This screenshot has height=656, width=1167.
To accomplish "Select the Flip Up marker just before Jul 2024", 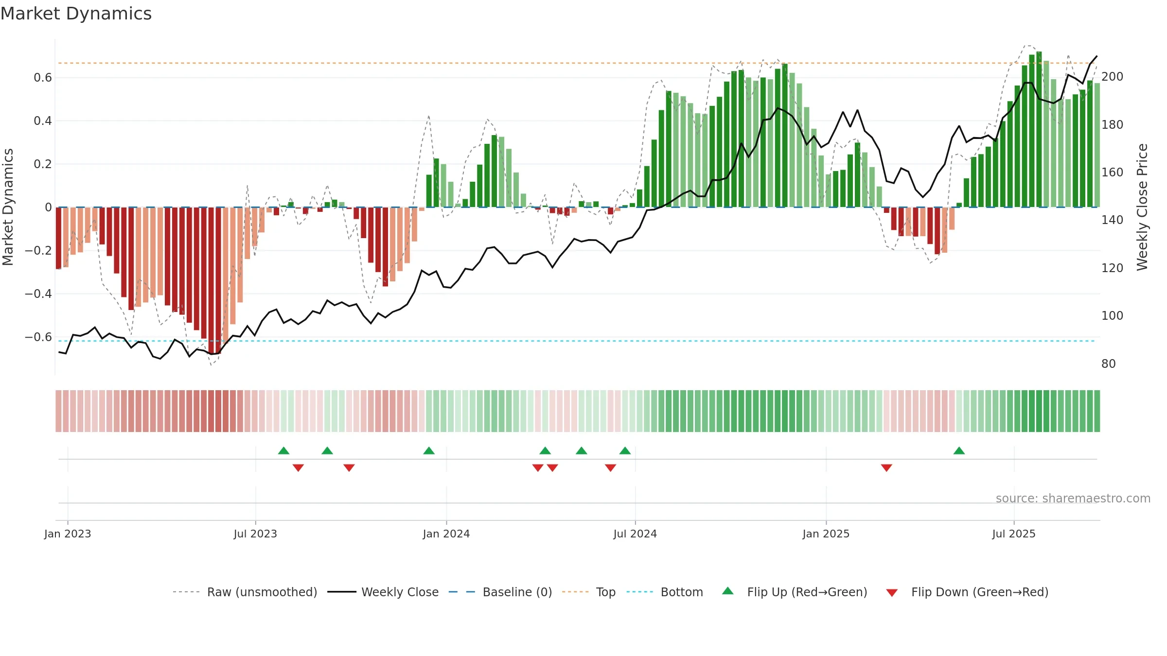I will point(625,450).
